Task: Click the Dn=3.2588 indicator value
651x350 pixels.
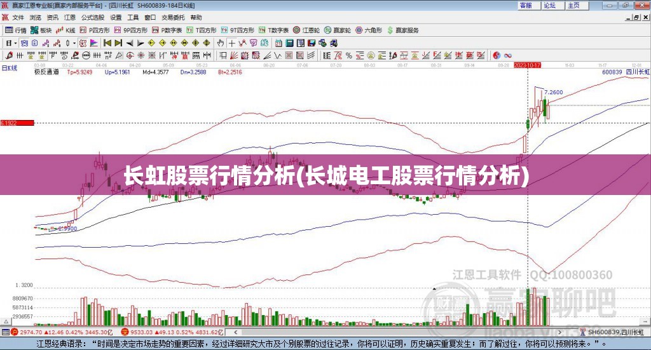Action: pyautogui.click(x=193, y=72)
